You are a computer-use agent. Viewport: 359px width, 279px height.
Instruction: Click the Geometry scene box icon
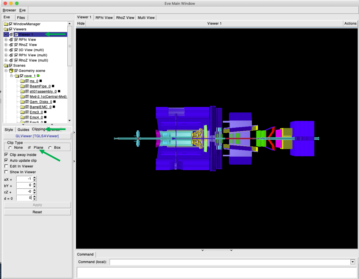tap(11, 71)
